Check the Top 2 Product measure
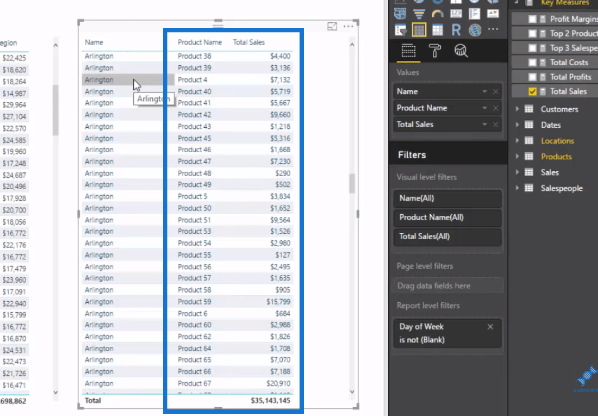Viewport: 598px width, 416px height. tap(532, 33)
